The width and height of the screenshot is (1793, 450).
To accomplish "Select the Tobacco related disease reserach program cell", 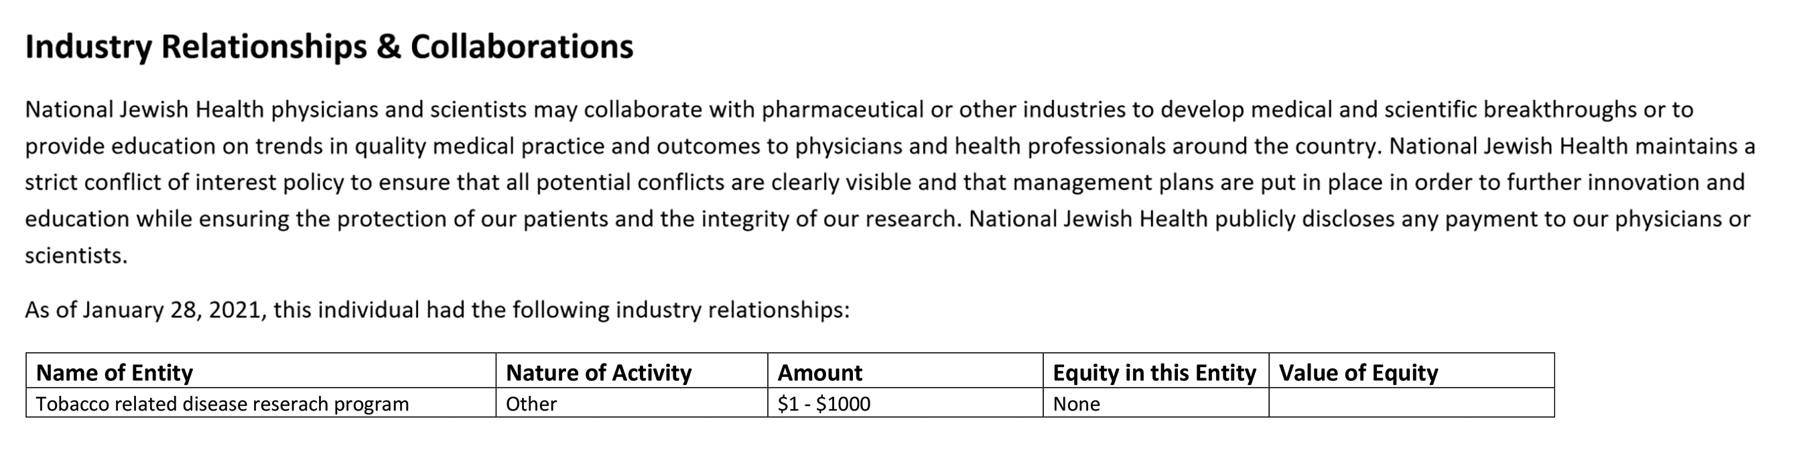I will (x=261, y=403).
